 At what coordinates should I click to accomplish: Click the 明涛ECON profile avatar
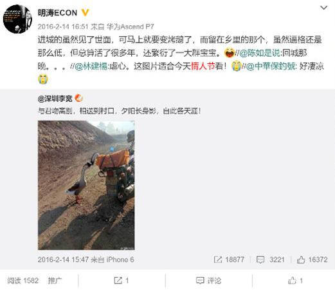click(x=17, y=19)
